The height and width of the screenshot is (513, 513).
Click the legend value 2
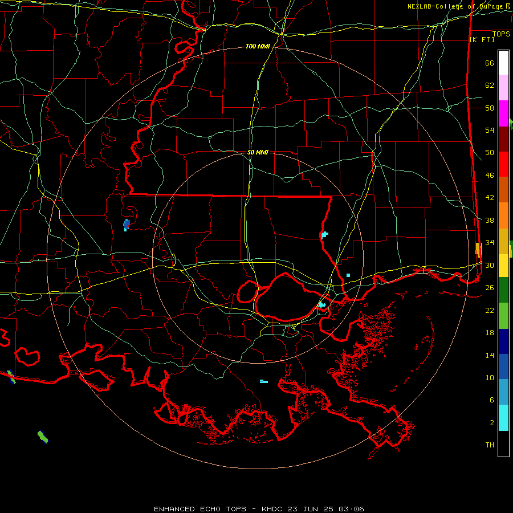(492, 423)
